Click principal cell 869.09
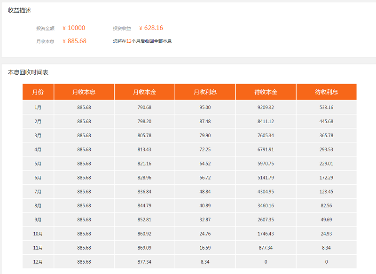 144,248
